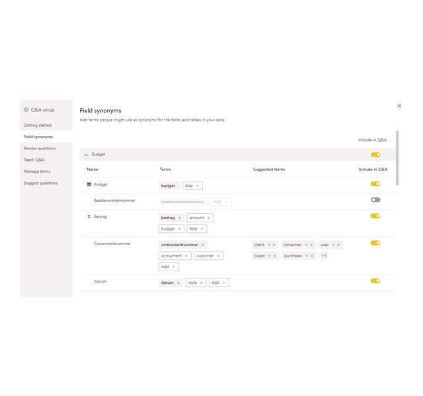
Task: Click Add in the Budget terms row
Action: coord(192,185)
